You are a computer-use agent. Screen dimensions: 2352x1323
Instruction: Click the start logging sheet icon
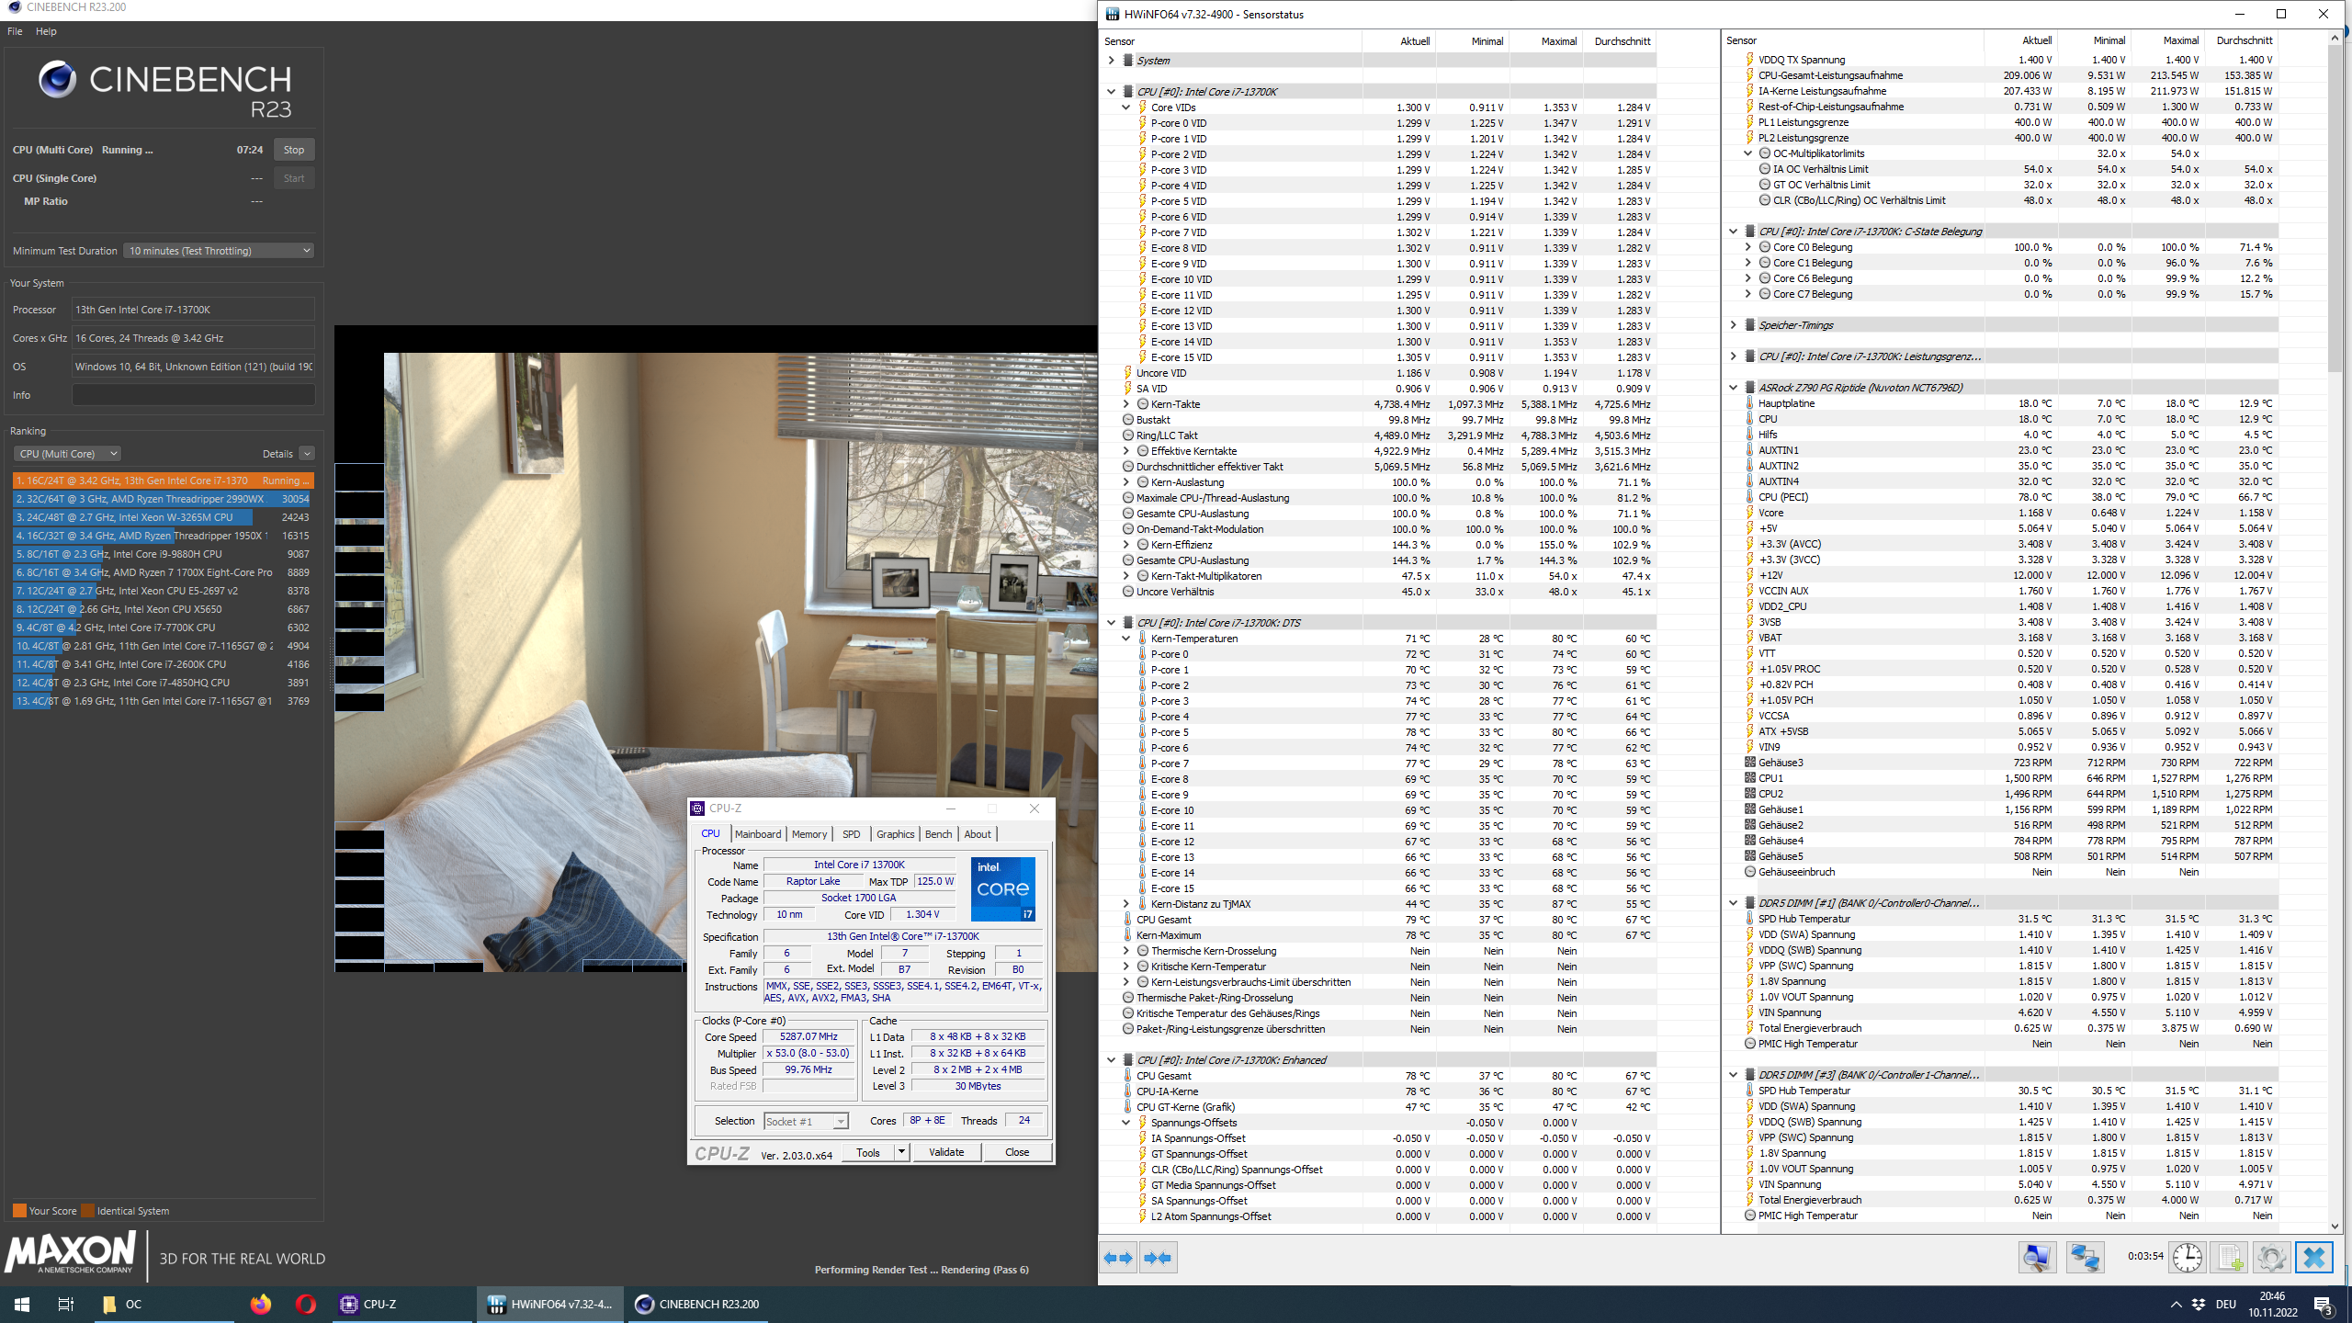point(2230,1257)
